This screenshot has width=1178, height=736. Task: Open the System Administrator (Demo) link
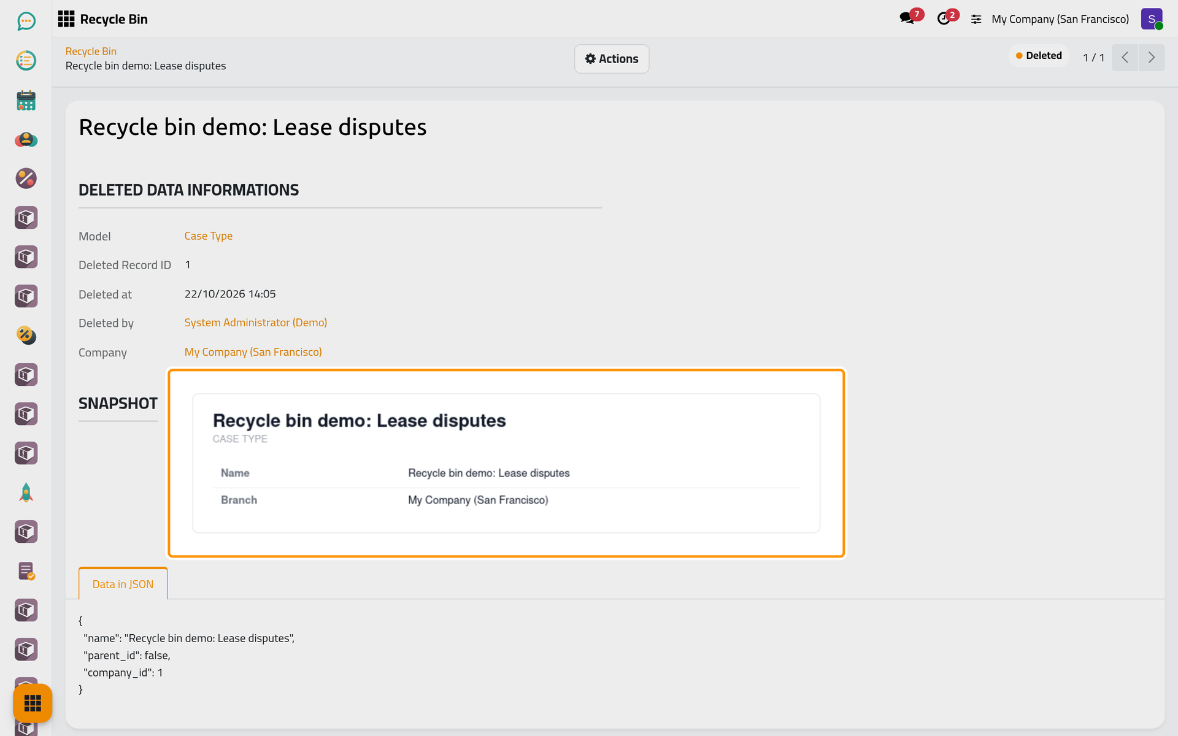coord(256,323)
